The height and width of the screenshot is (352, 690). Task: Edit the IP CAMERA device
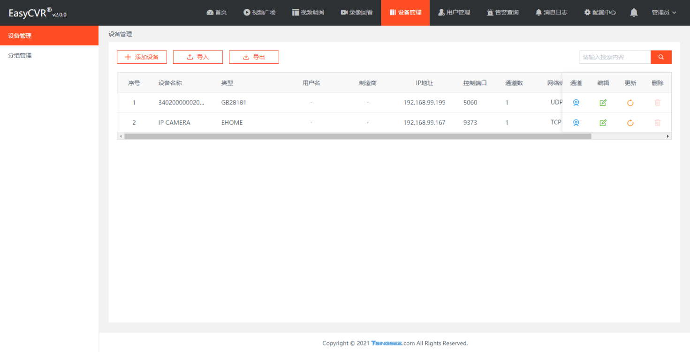pyautogui.click(x=603, y=123)
